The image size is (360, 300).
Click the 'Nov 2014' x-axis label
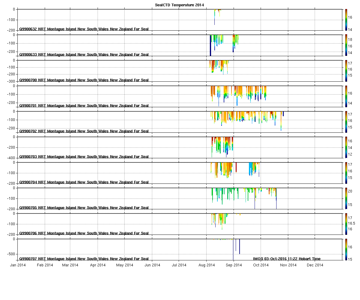click(x=288, y=265)
